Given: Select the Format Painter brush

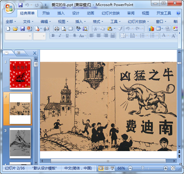Looking at the screenshot, I should coord(120,29).
